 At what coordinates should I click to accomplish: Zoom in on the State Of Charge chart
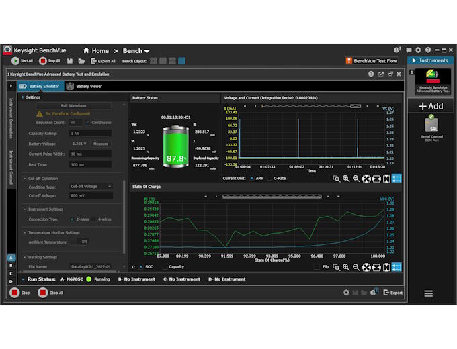tap(346, 267)
